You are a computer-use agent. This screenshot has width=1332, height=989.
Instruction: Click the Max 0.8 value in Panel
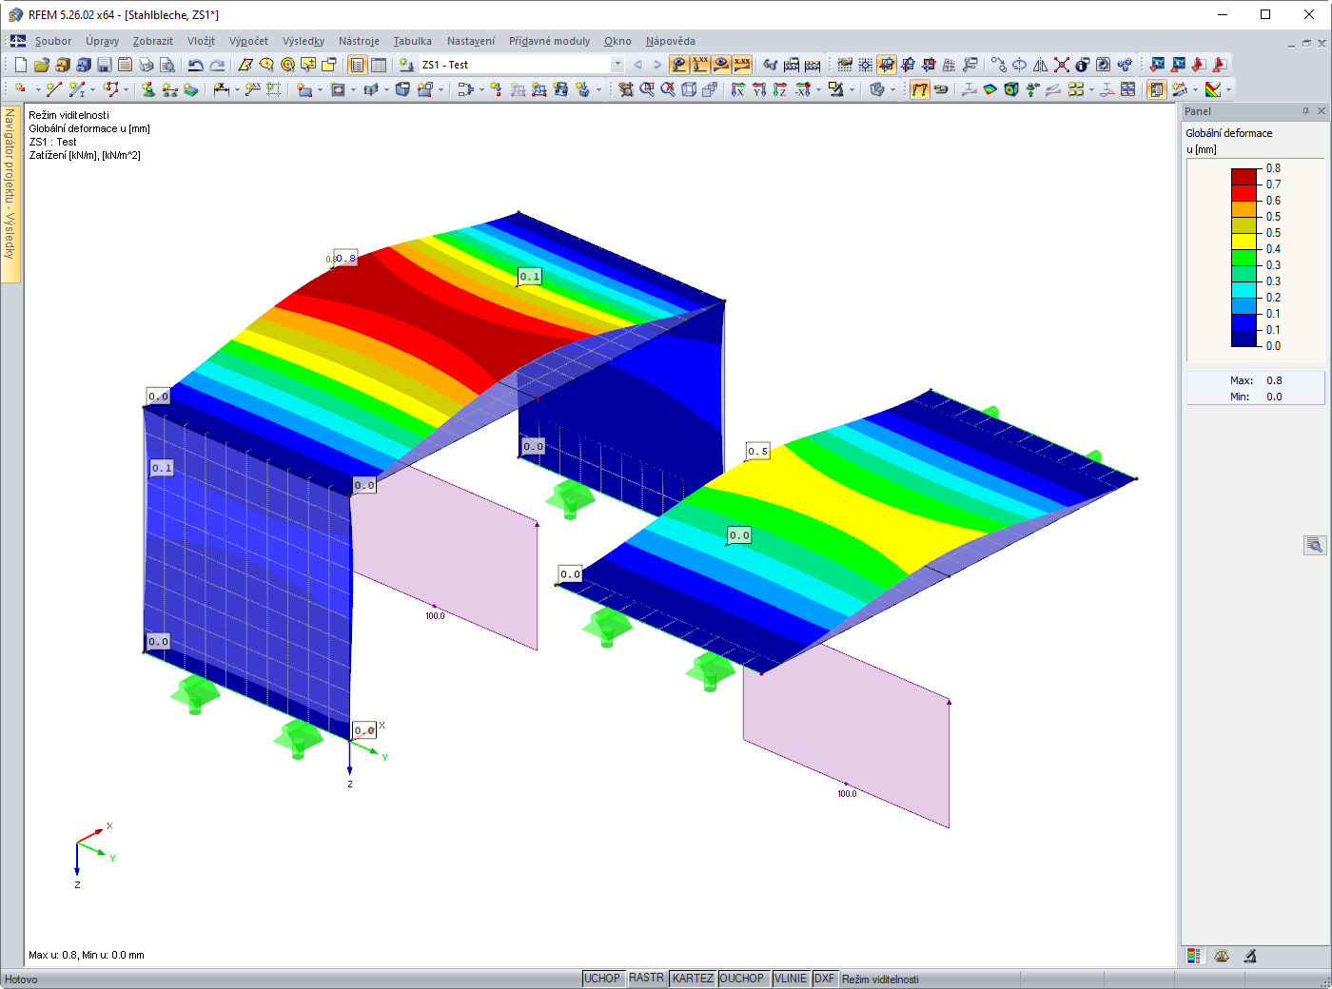point(1274,380)
